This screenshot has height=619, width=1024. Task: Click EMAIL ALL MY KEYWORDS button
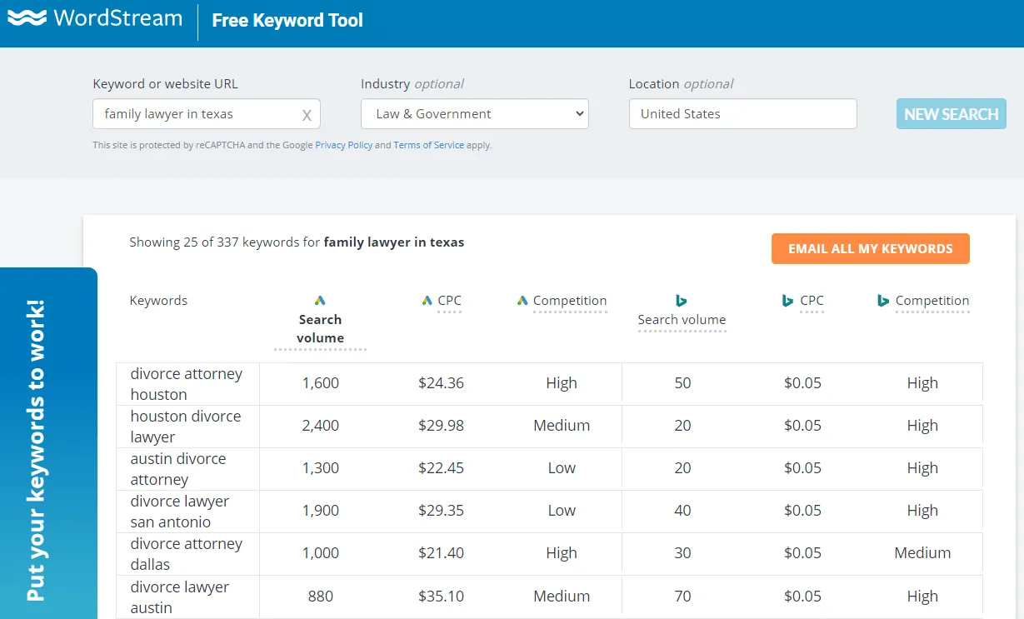[870, 248]
